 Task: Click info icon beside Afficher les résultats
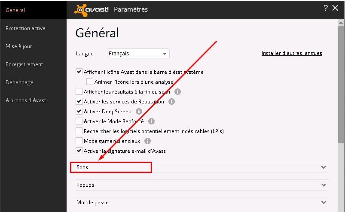[x=177, y=92]
